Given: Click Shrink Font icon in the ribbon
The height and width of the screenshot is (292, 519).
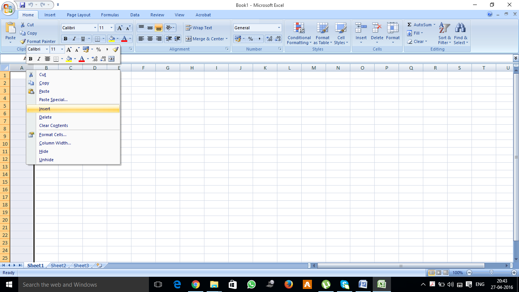Looking at the screenshot, I should click(x=128, y=28).
